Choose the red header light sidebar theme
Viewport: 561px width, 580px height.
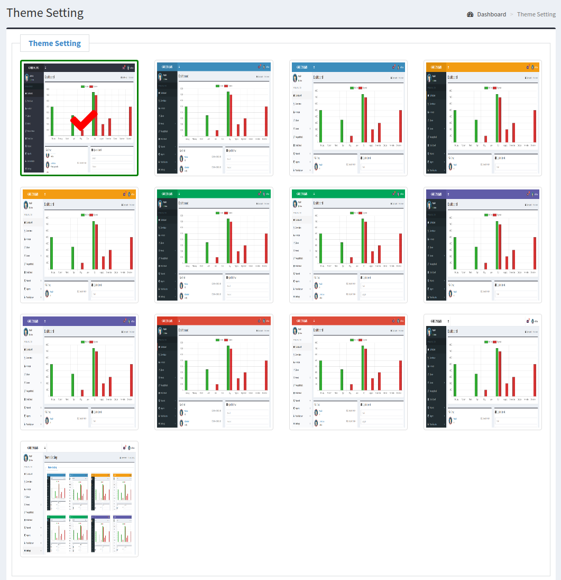pyautogui.click(x=348, y=372)
